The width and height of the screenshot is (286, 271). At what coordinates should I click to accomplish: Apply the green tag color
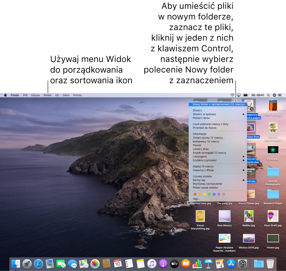click(209, 194)
